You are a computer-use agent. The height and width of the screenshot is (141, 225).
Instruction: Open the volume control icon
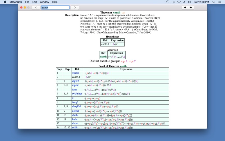coord(189,2)
